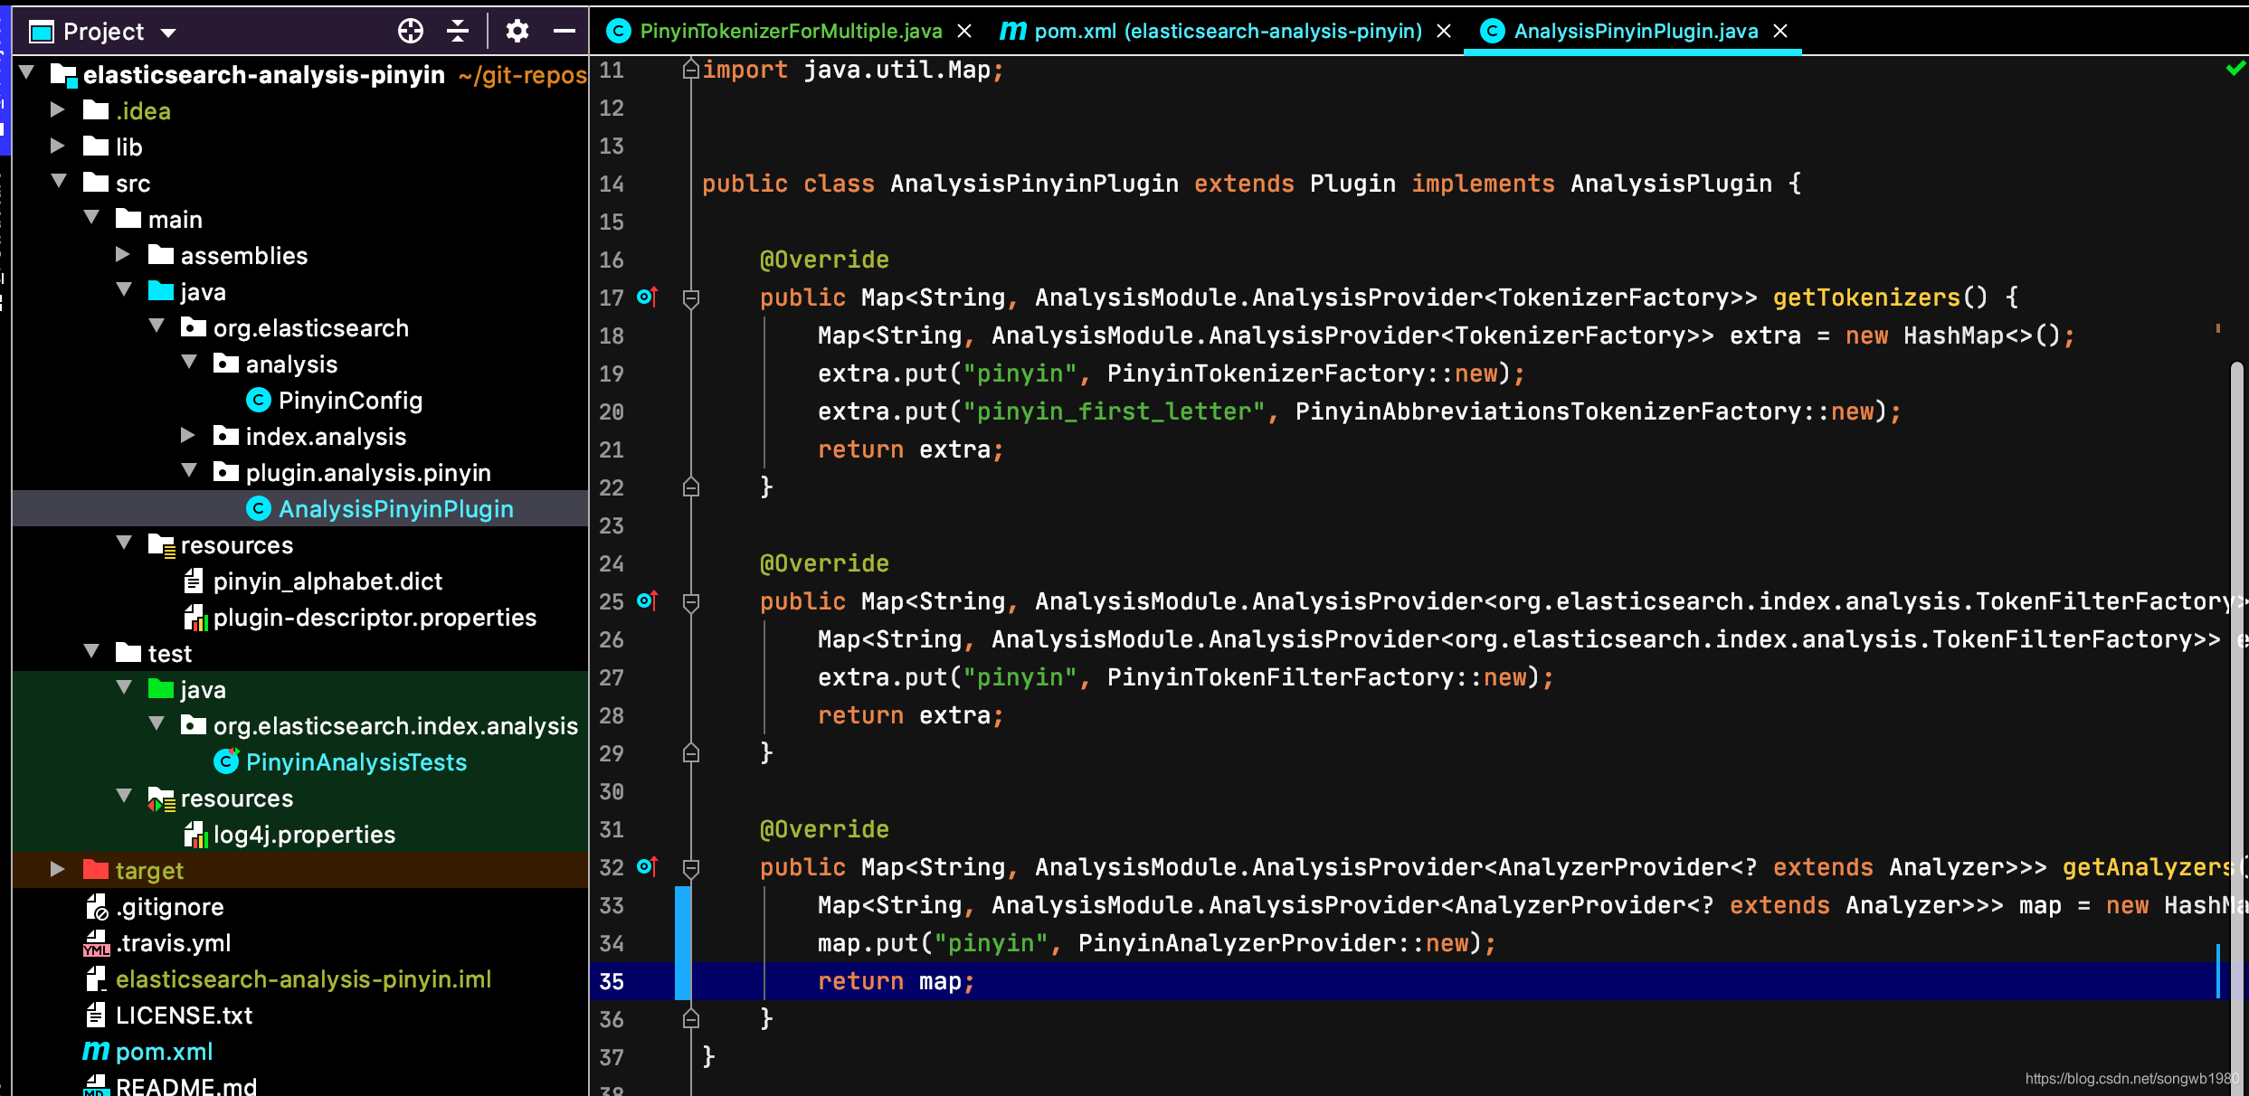
Task: Switch to AnalysisPinyinPlugin.java tab
Action: (x=1635, y=32)
